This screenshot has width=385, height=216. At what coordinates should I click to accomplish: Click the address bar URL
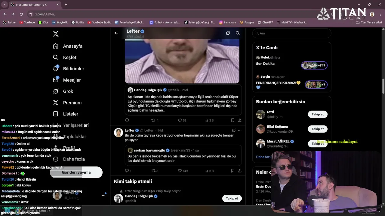click(45, 14)
